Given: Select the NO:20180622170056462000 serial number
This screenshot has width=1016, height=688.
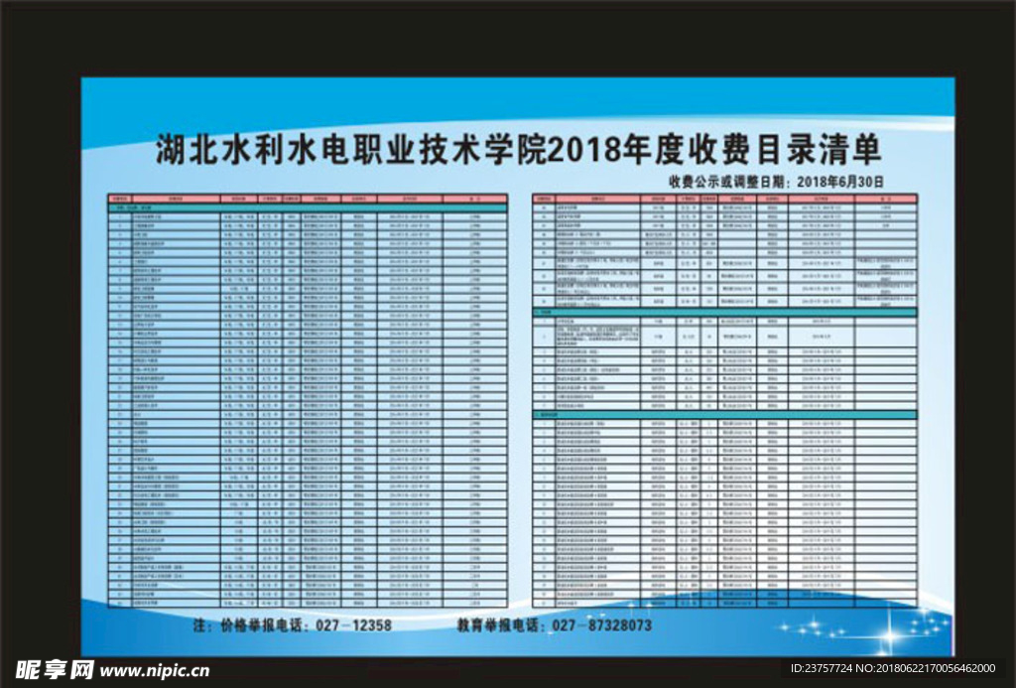Looking at the screenshot, I should [926, 669].
